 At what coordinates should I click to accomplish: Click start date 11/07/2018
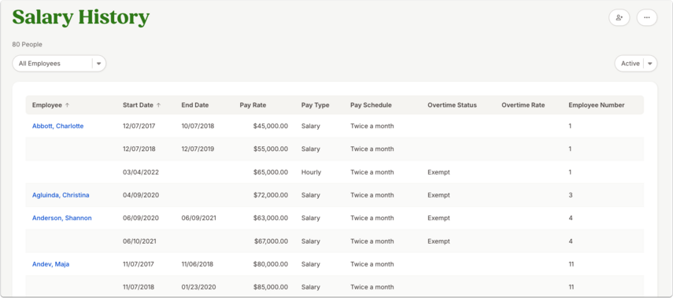click(139, 287)
